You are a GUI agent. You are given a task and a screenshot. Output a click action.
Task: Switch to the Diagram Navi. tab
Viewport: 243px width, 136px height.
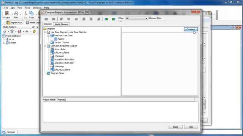point(14,23)
